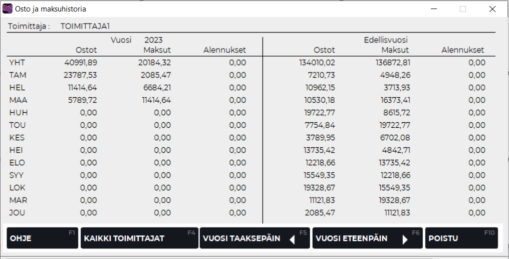The width and height of the screenshot is (509, 259).
Task: Click the right arrow on Vuosi eteenpäin
Action: tap(405, 239)
